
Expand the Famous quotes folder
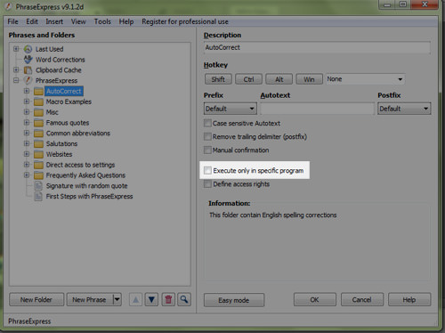27,122
